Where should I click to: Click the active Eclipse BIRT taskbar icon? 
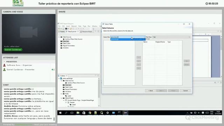pos(125,113)
